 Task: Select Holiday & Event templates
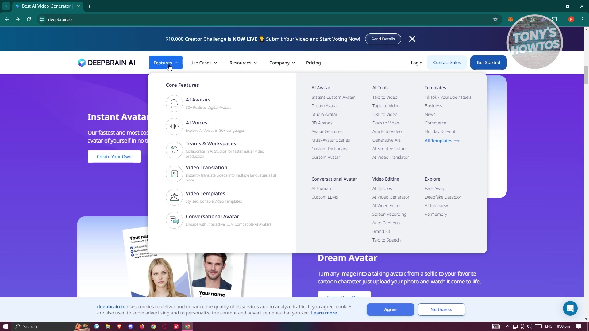440,131
